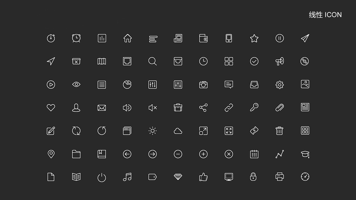The width and height of the screenshot is (356, 200).
Task: Click the eye visibility icon
Action: point(76,84)
